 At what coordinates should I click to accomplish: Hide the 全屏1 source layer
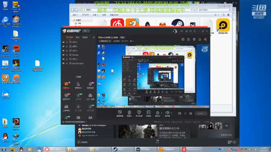[x=64, y=46]
